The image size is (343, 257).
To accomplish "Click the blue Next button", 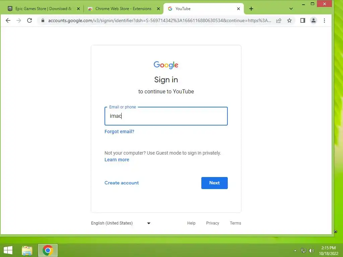I will [x=214, y=183].
